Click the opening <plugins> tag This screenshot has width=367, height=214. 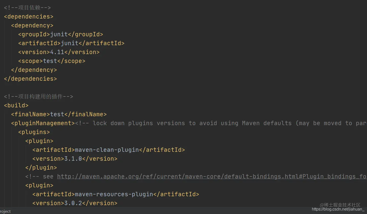[34, 132]
